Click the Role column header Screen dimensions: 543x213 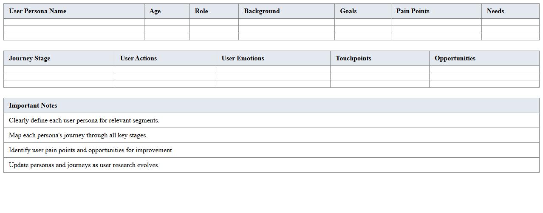201,11
